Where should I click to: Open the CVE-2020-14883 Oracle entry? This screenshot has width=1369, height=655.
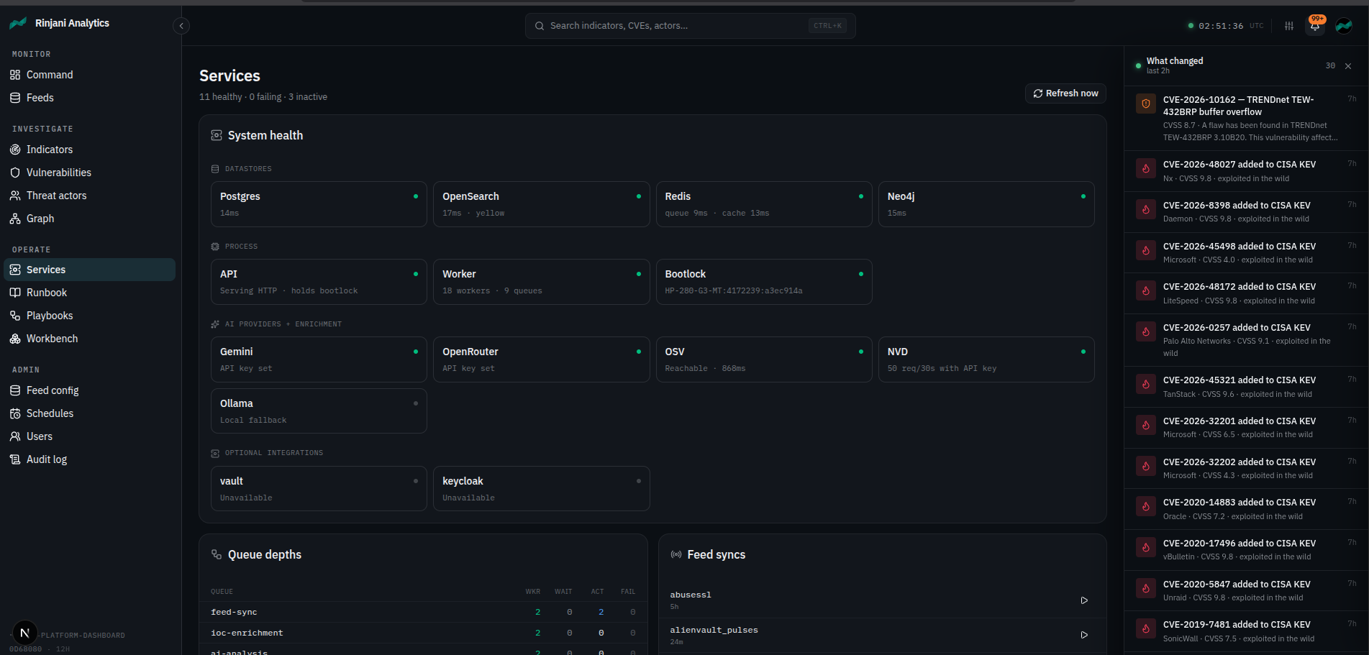pos(1246,509)
